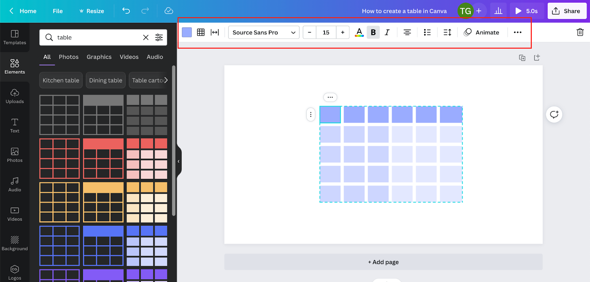Select the design title text
The width and height of the screenshot is (590, 282).
click(x=404, y=11)
